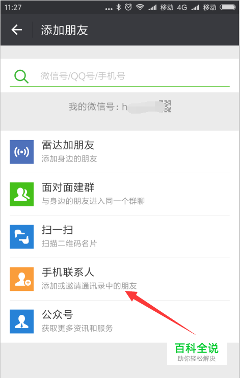Screen dimensions: 240x378
Task: Focus the 微信号/QQ号/手机号 search field
Action: click(x=120, y=76)
